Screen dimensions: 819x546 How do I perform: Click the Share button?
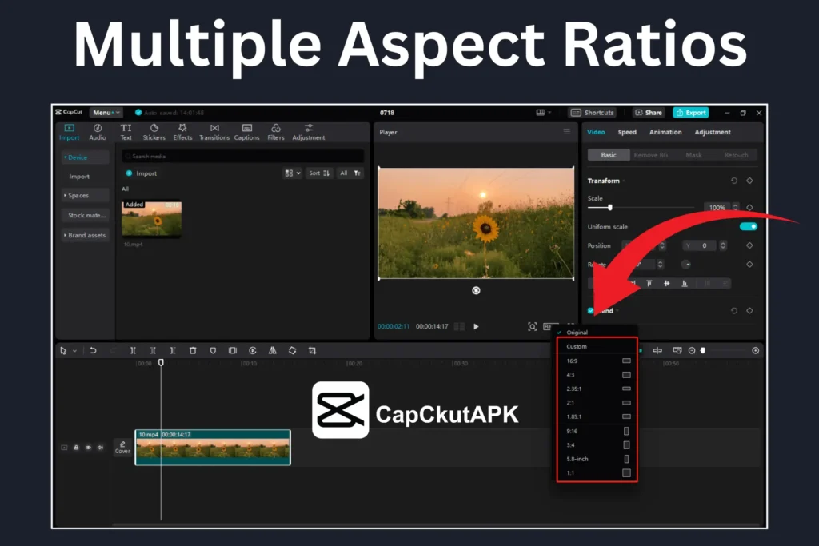pyautogui.click(x=649, y=113)
